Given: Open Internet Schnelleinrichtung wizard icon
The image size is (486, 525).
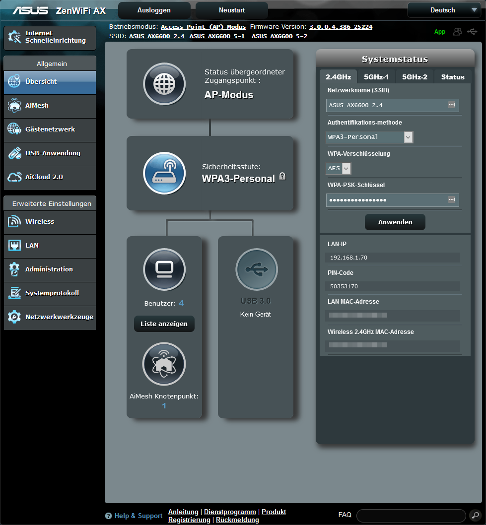Looking at the screenshot, I should tap(14, 37).
